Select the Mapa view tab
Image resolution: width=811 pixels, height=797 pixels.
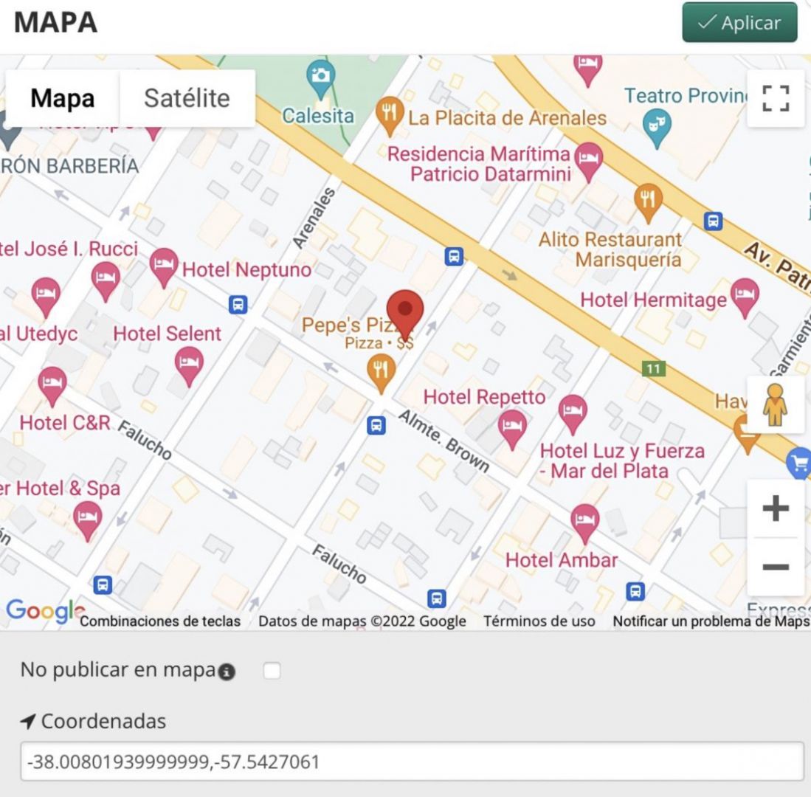click(x=63, y=98)
